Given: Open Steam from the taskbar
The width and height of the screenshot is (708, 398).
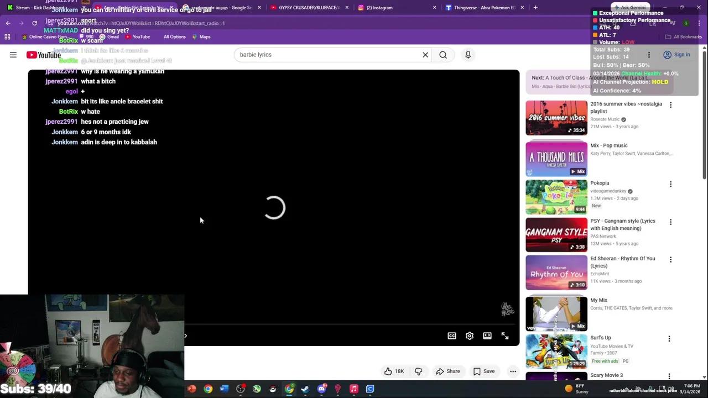Looking at the screenshot, I should click(x=305, y=389).
